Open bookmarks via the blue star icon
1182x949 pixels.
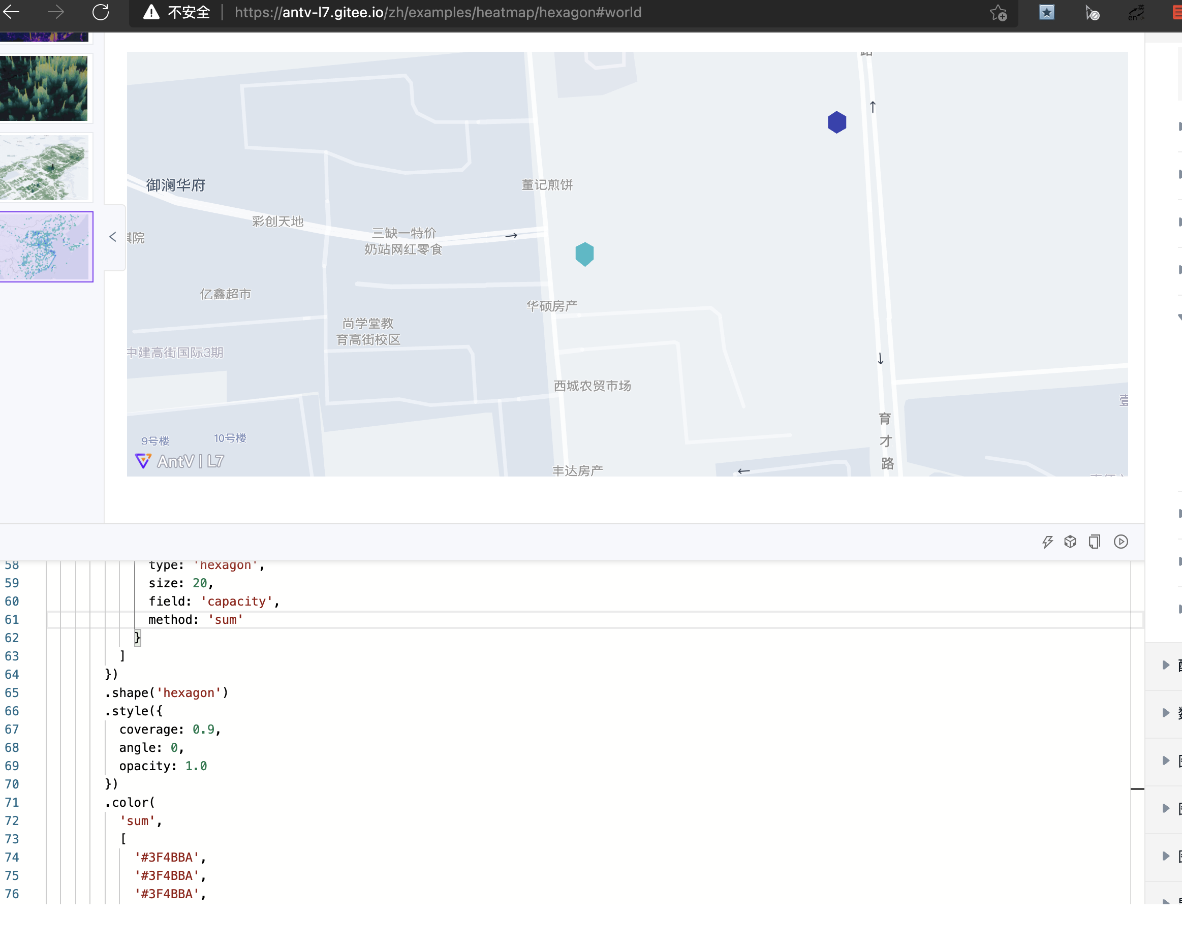click(x=1047, y=12)
